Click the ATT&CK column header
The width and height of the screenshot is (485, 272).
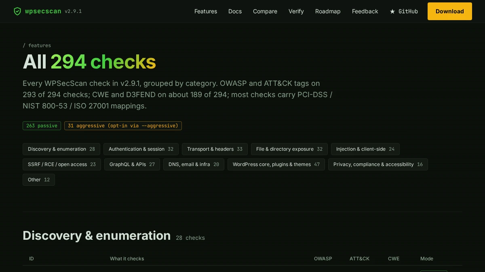pos(360,259)
